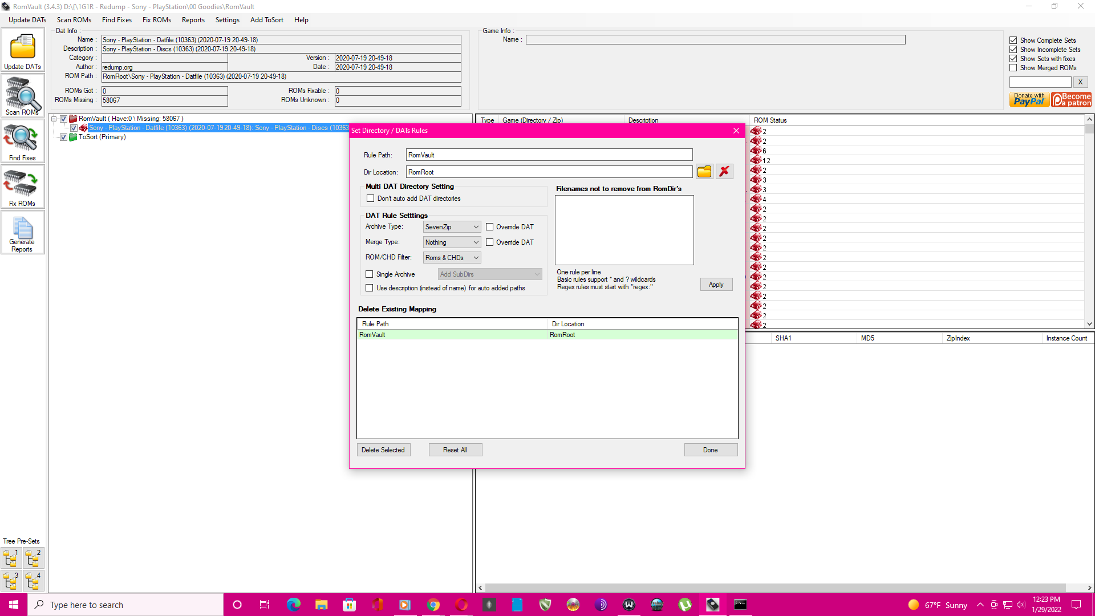Toggle Show Incomplete Sets checkbox
The width and height of the screenshot is (1095, 616).
1013,50
